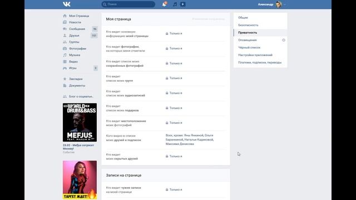Viewport: 356px width, 200px height.
Task: Change who sees список моих аудиозаписей
Action: 174,93
